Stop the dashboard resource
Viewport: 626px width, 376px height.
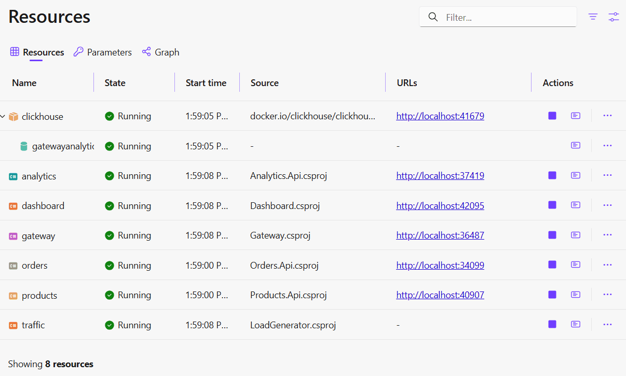pos(552,205)
